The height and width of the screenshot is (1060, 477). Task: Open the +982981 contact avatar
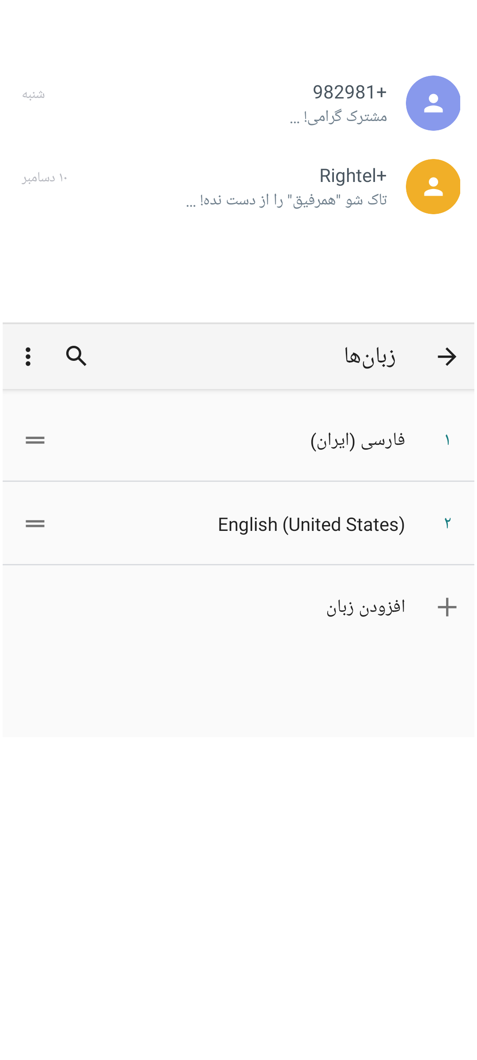pyautogui.click(x=433, y=102)
